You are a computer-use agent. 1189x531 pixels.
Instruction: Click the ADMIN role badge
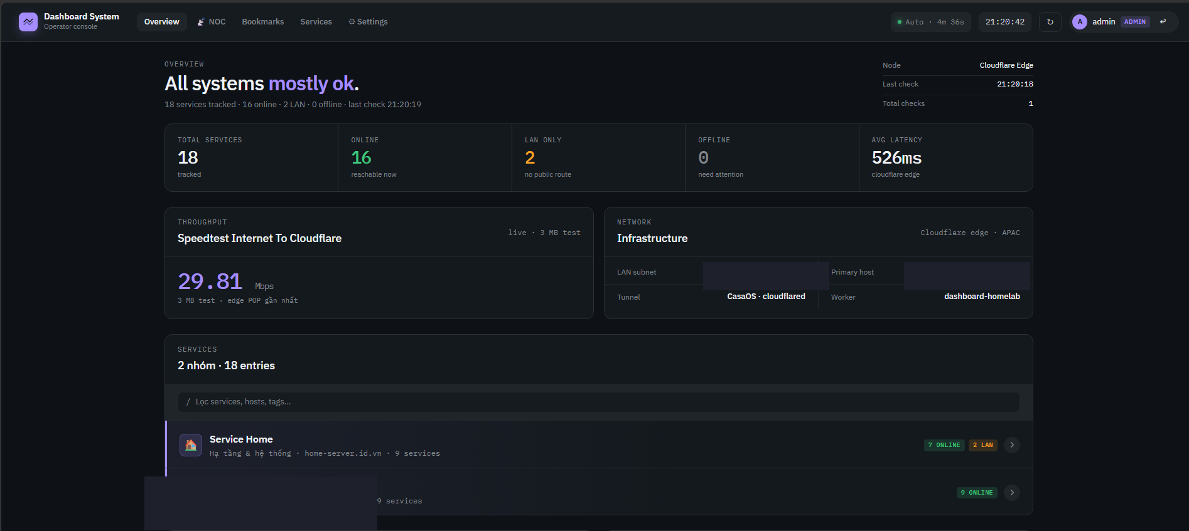(1134, 22)
